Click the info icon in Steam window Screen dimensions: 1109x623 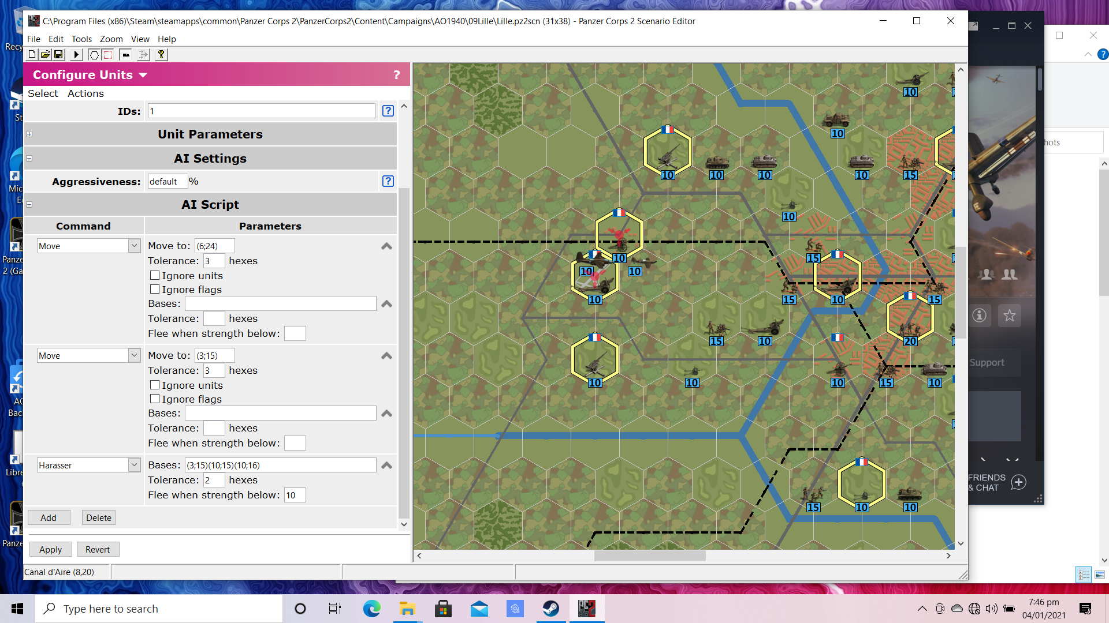(980, 316)
